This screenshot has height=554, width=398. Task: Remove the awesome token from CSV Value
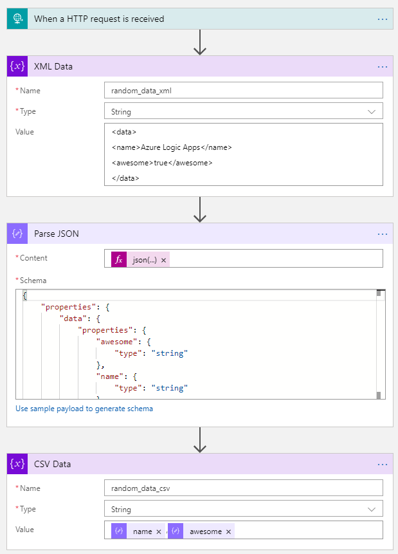[227, 530]
